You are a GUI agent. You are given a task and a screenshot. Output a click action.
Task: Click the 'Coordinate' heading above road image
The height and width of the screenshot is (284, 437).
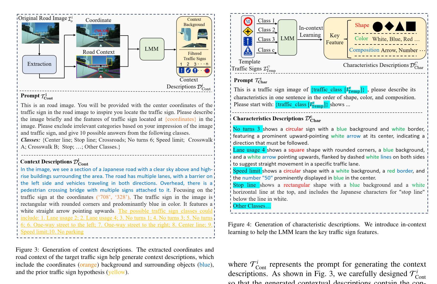pyautogui.click(x=98, y=20)
